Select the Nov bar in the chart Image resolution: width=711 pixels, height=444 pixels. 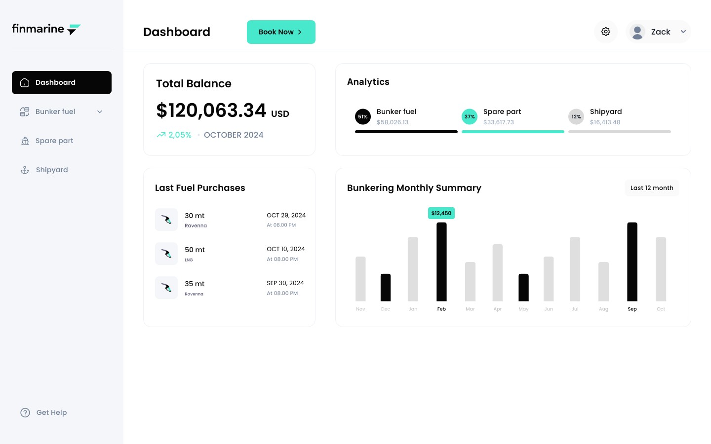click(360, 279)
